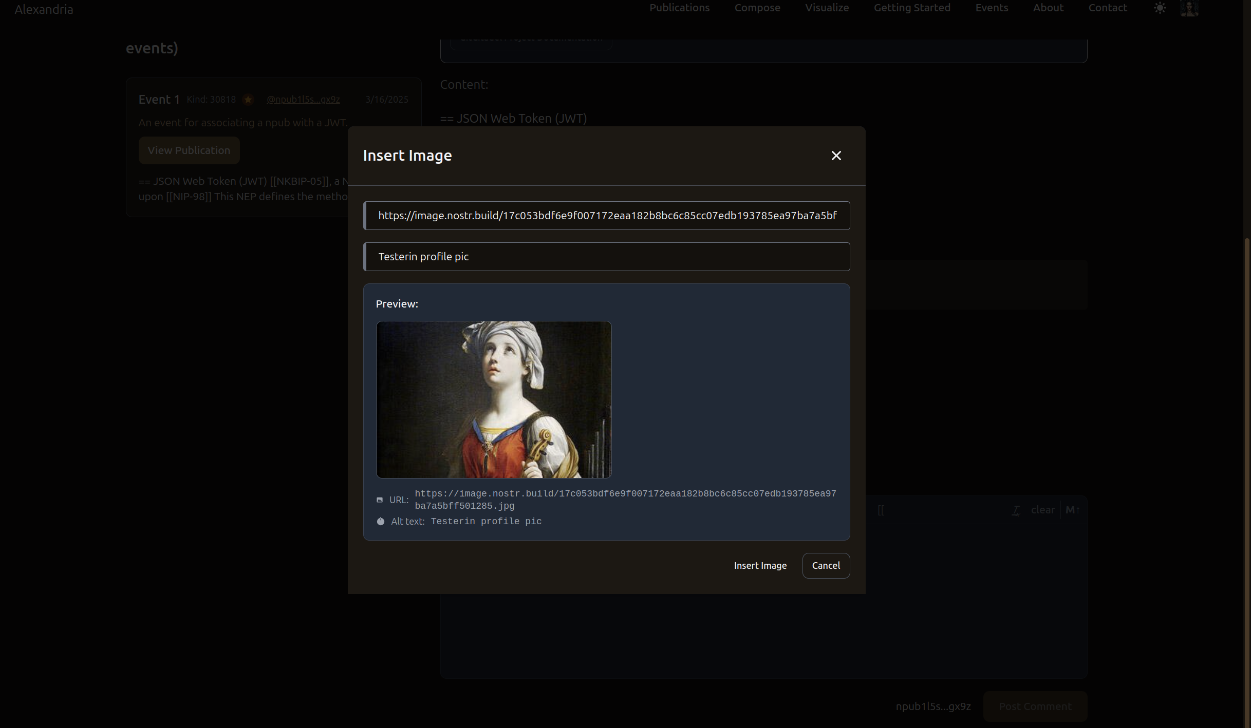
Task: Open the Getting Started page
Action: pos(912,8)
